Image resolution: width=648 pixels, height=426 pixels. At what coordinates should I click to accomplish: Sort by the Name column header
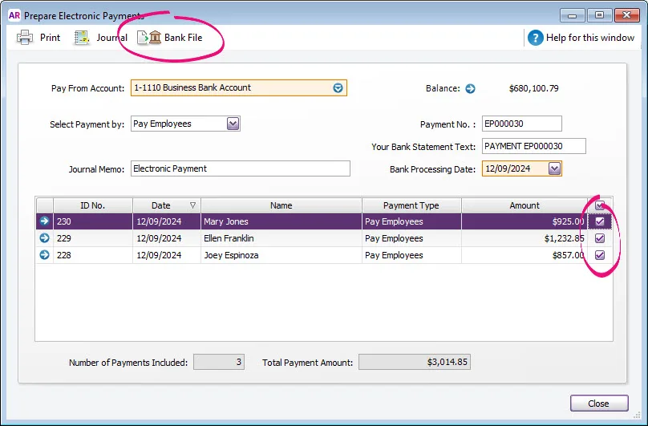[281, 205]
